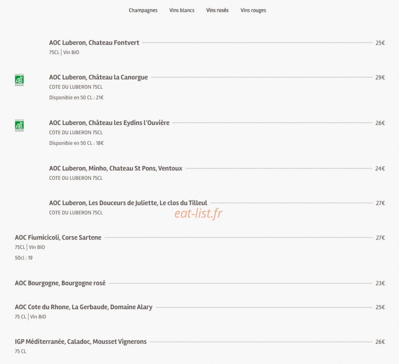This screenshot has width=399, height=364.
Task: Select the Vins rosés tab
Action: point(217,10)
